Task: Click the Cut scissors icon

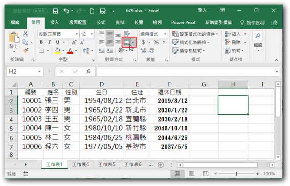Action: point(26,34)
